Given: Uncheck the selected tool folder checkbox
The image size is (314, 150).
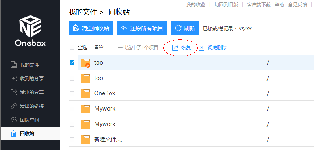Looking at the screenshot, I should [72, 62].
